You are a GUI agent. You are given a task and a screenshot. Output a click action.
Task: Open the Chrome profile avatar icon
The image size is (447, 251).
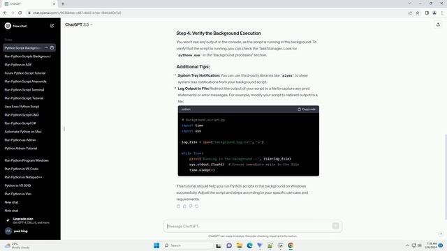(434, 13)
